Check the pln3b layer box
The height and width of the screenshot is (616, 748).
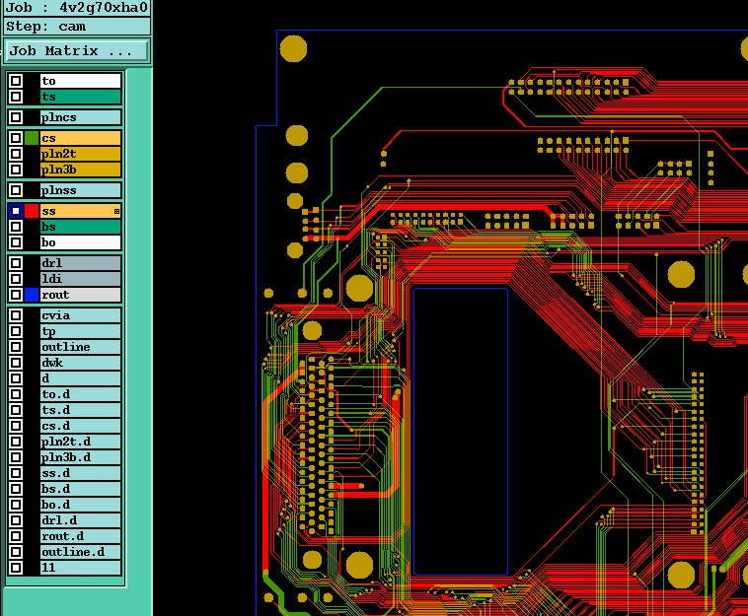pos(16,170)
